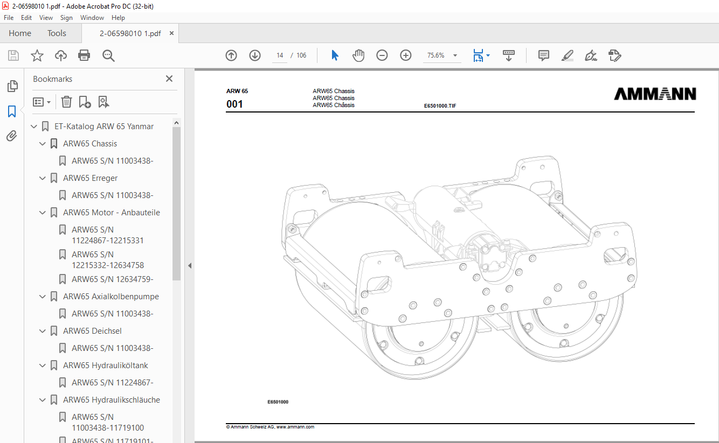This screenshot has width=719, height=443.
Task: Open the View menu
Action: pyautogui.click(x=46, y=18)
